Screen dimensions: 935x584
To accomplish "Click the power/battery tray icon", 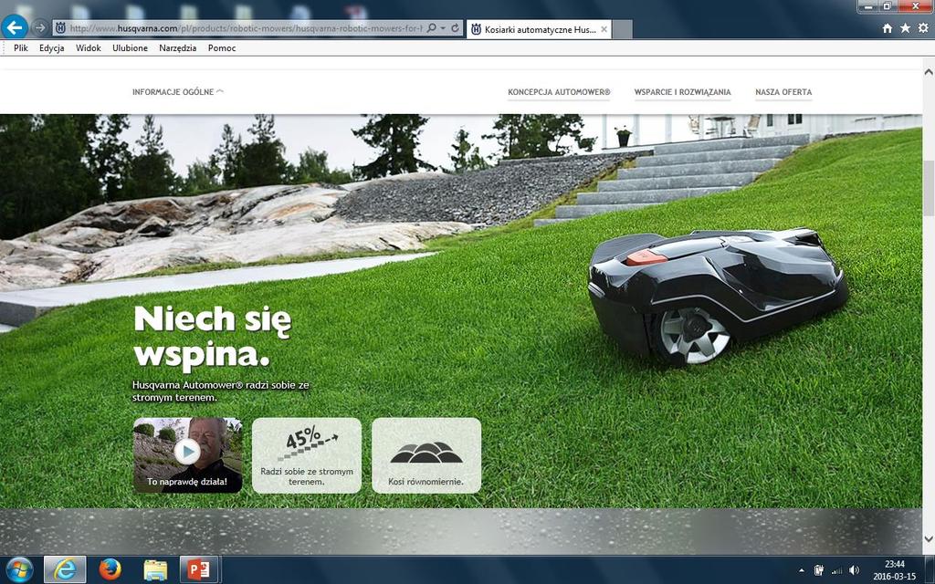I will [x=819, y=570].
